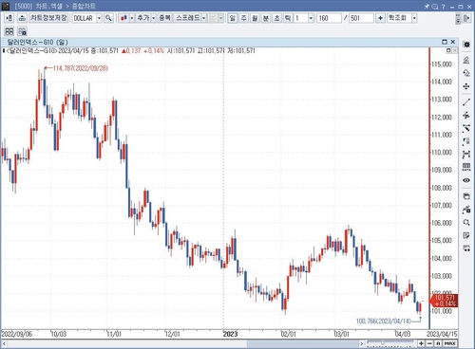Click the chart scrollbar right arrow

click(362, 343)
